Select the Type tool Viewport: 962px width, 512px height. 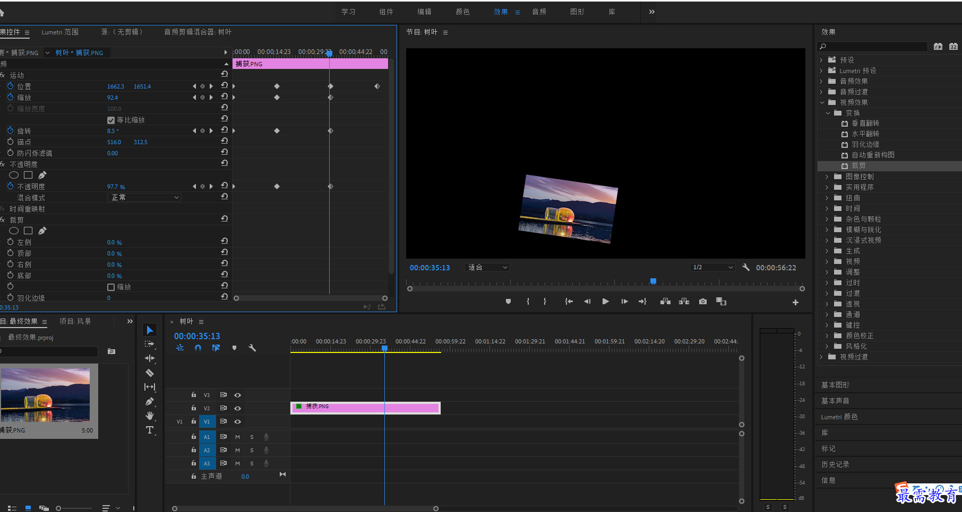click(x=150, y=430)
